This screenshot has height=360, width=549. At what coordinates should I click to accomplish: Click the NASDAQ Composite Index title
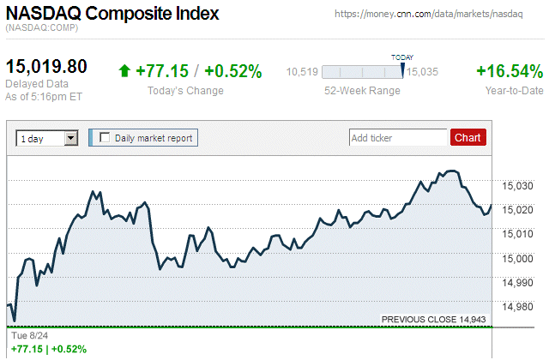click(112, 15)
